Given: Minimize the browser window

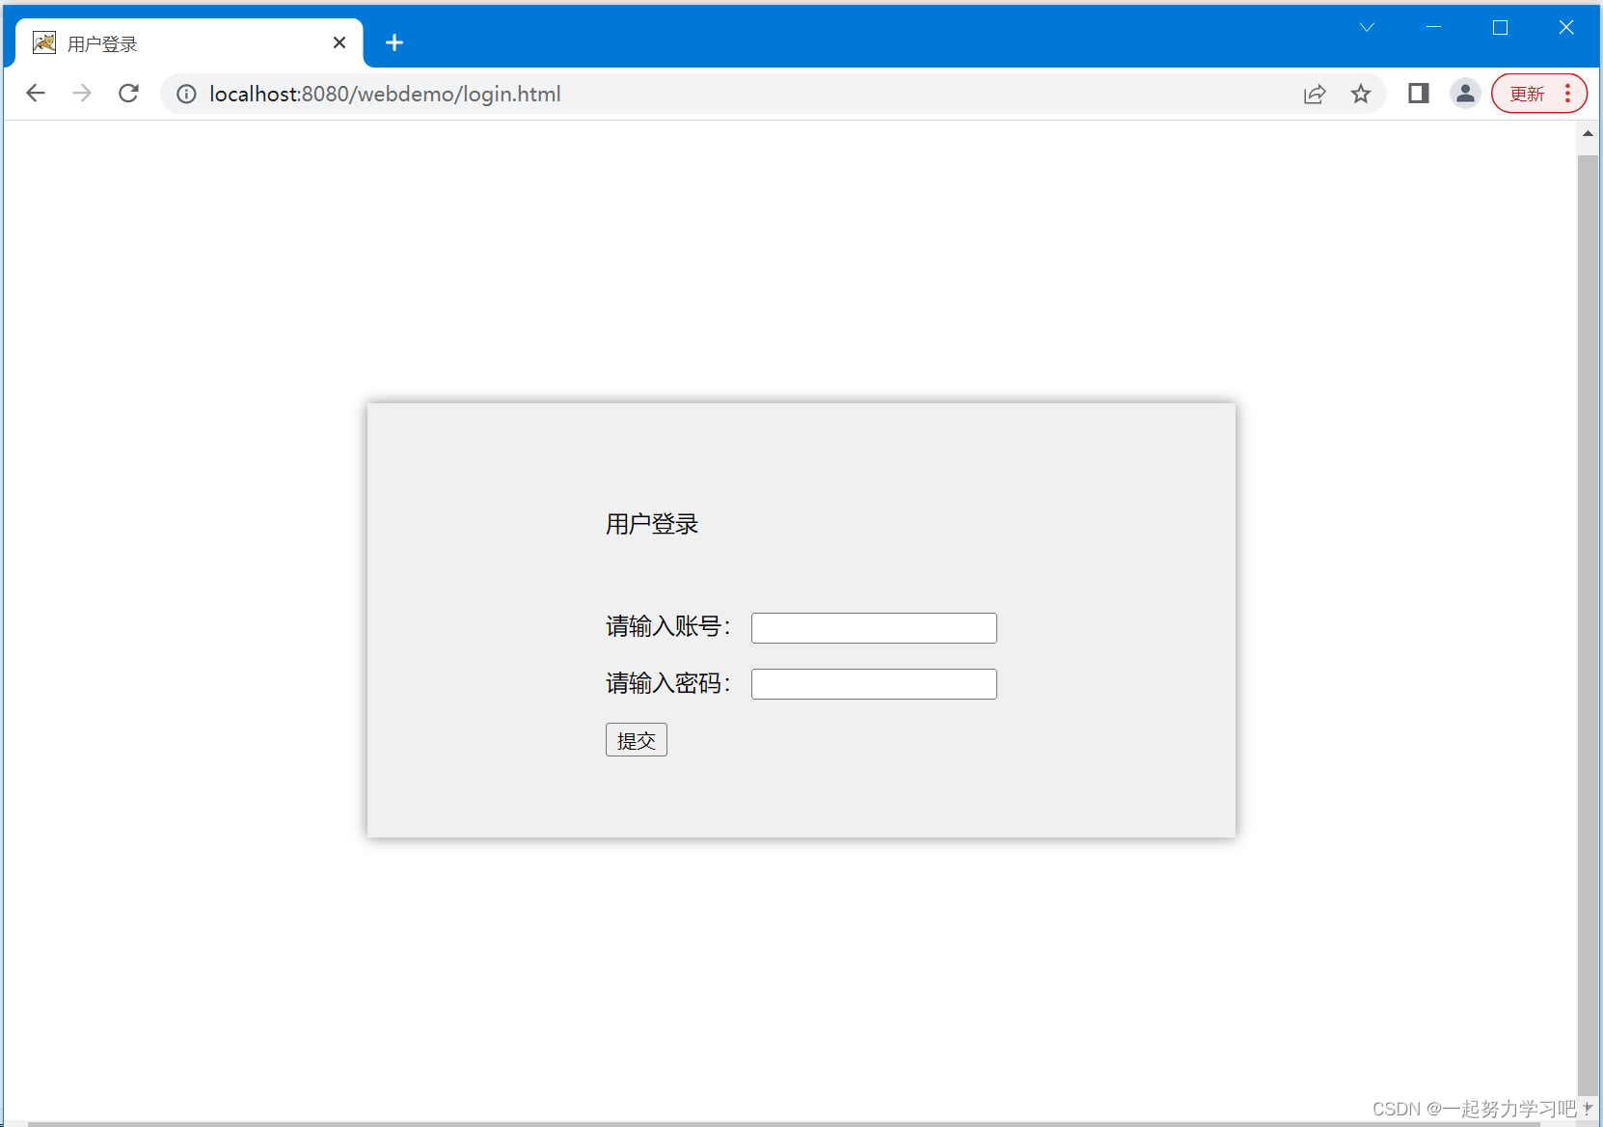Looking at the screenshot, I should point(1433,28).
